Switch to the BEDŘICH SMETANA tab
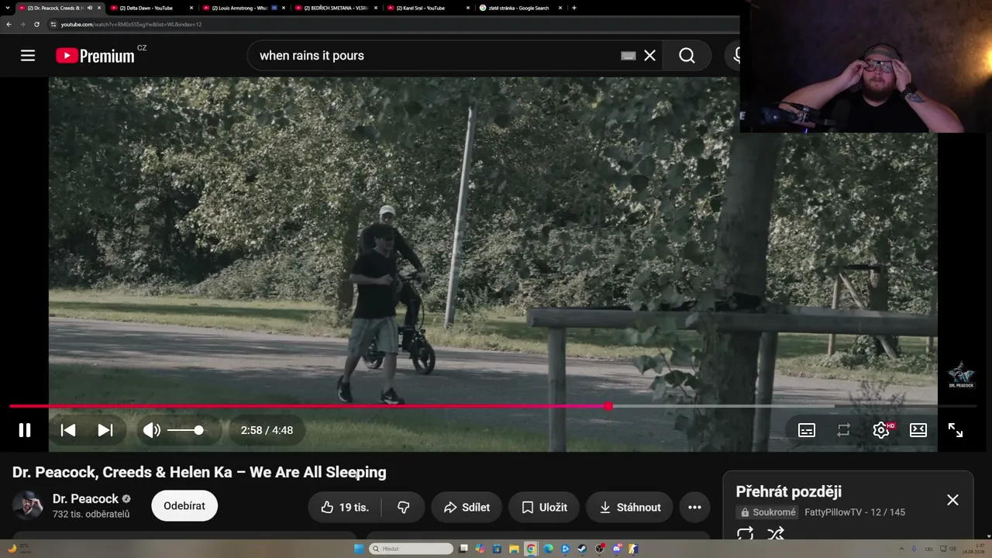 pyautogui.click(x=335, y=8)
